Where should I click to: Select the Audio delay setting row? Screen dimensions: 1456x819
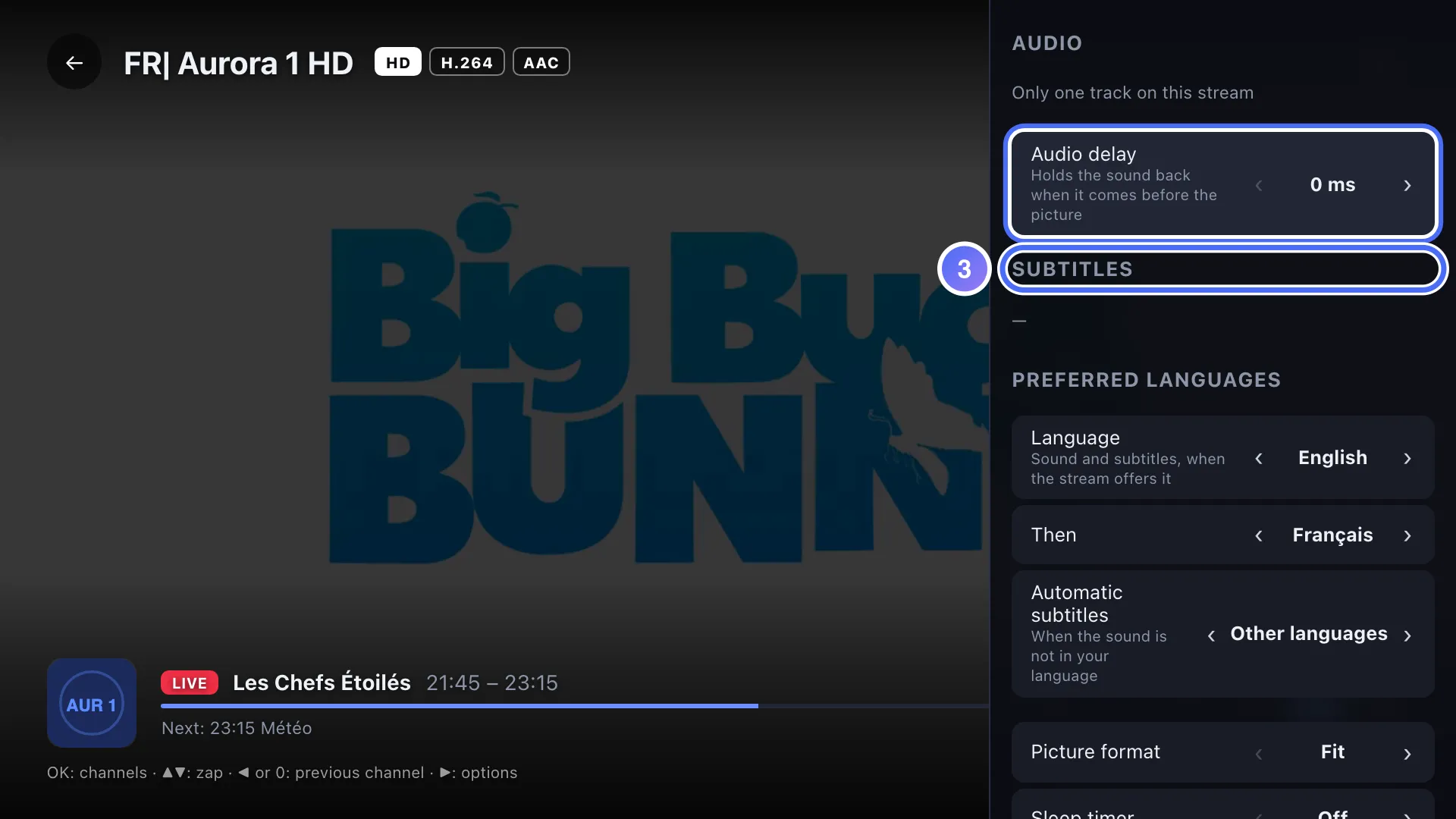1222,184
